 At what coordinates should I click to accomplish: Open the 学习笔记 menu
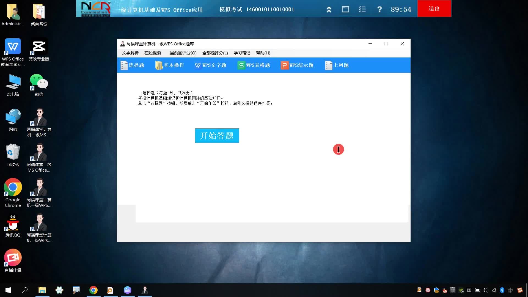tap(242, 53)
